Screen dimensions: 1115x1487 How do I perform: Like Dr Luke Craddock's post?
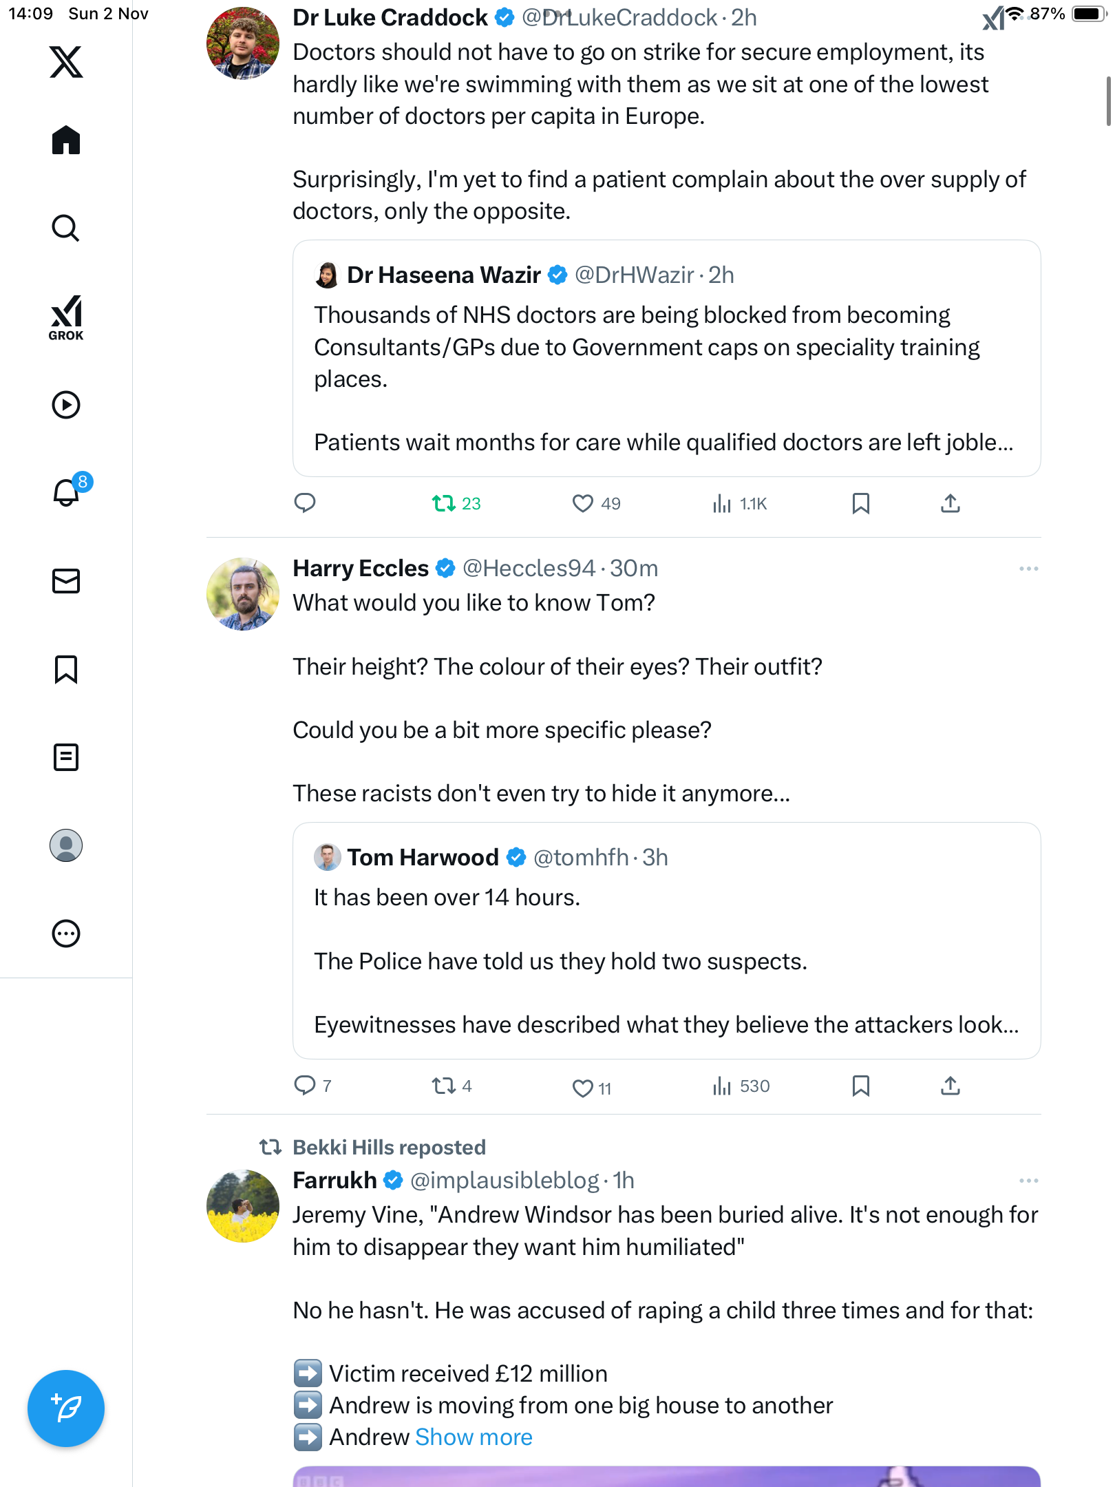(x=583, y=504)
